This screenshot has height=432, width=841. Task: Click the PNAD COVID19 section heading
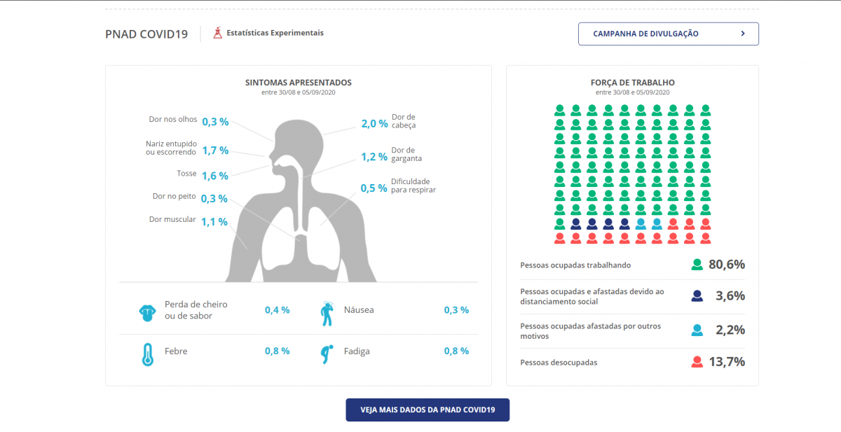pos(146,34)
